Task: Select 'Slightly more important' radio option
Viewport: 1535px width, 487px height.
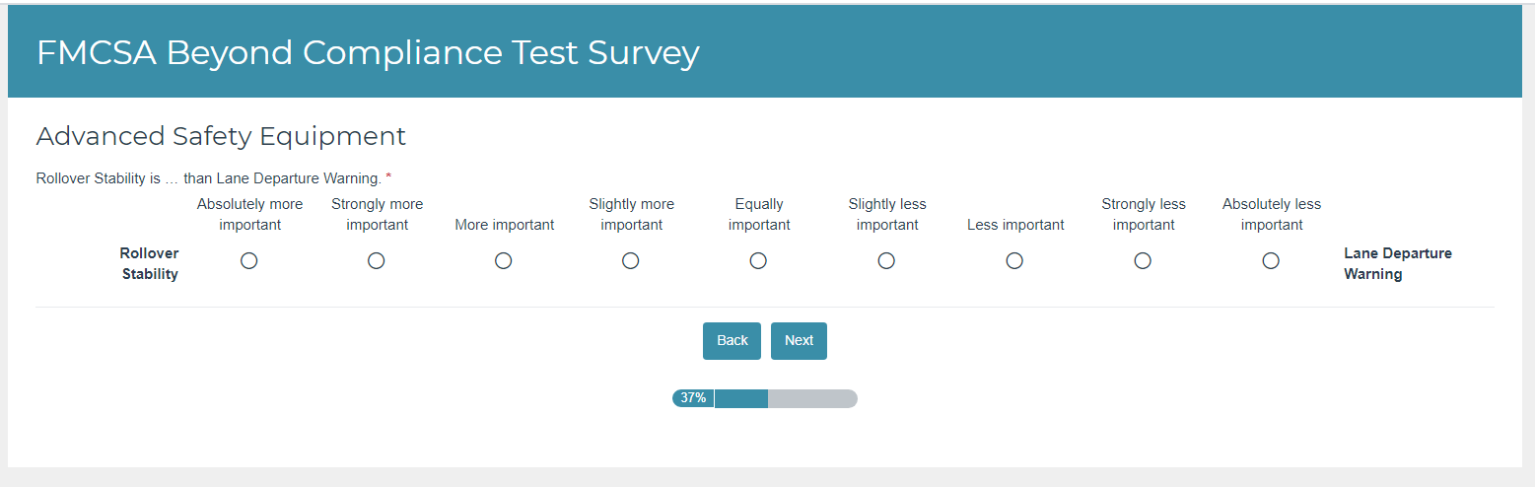Action: pos(631,261)
